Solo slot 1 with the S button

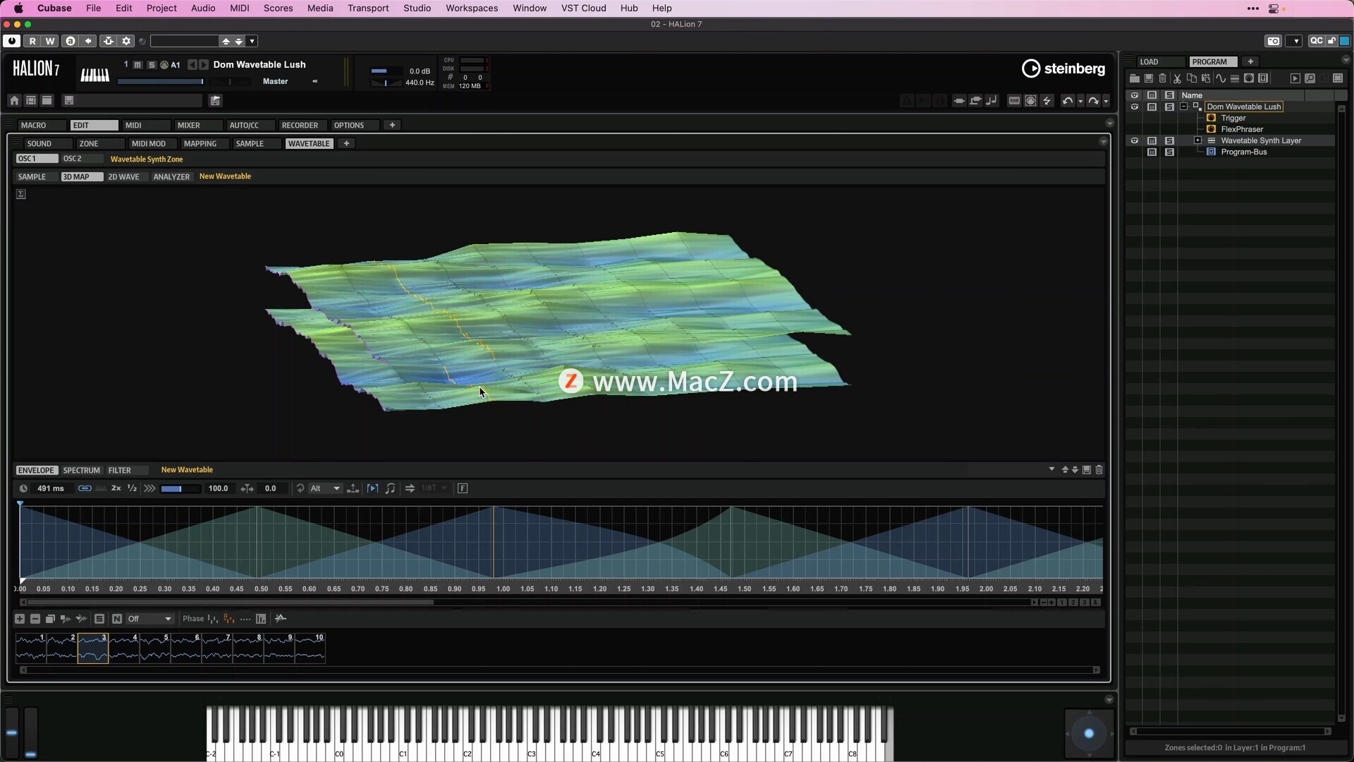pos(151,65)
